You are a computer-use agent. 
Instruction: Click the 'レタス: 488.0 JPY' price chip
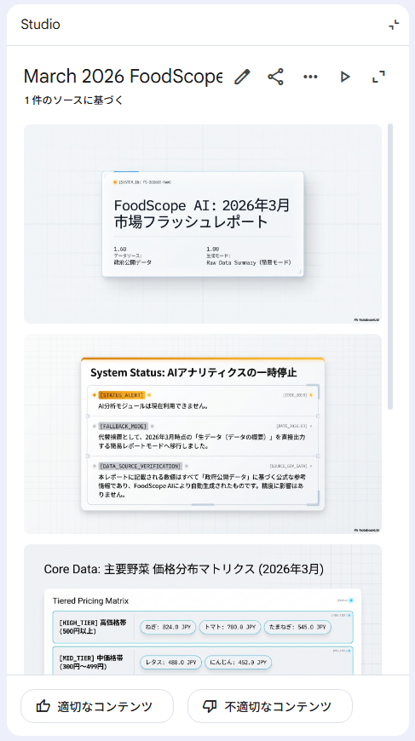coord(170,663)
